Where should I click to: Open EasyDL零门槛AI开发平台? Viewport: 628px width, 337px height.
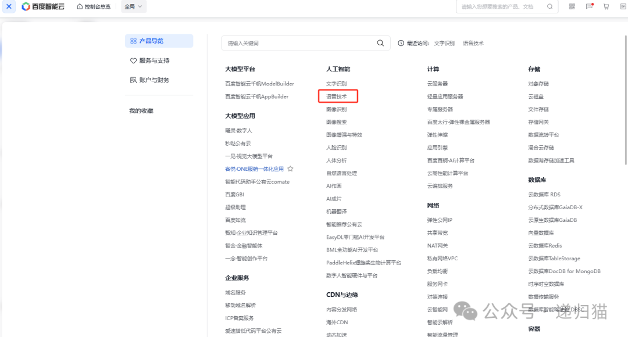(x=355, y=237)
